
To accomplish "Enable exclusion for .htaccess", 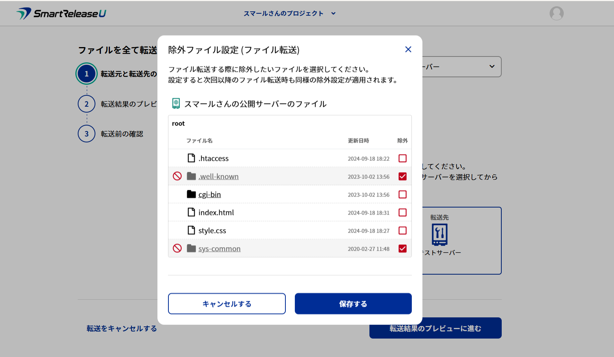I will pos(402,158).
